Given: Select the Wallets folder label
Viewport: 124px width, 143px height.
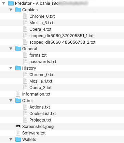Looking at the screenshot, I should click(29, 140).
